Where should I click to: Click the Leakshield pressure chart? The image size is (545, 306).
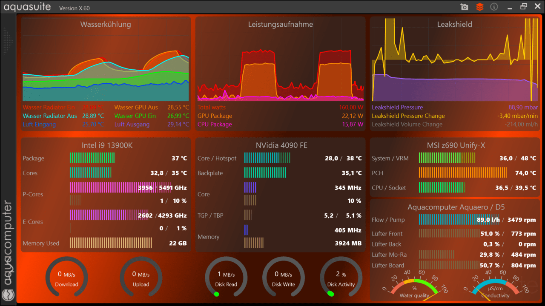(x=455, y=59)
